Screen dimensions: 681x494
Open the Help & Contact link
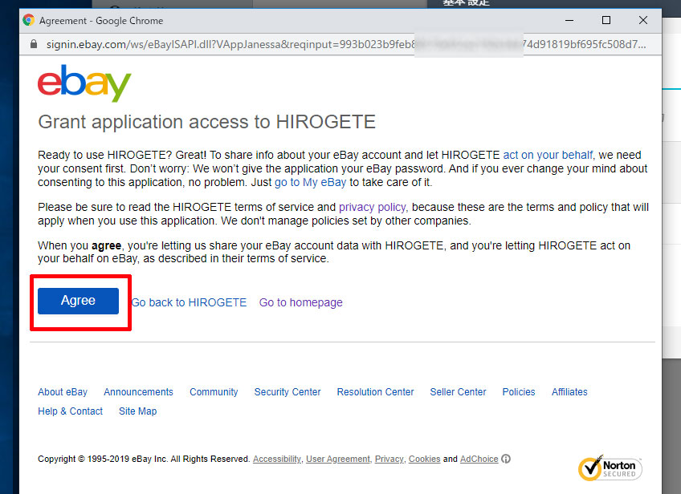71,411
